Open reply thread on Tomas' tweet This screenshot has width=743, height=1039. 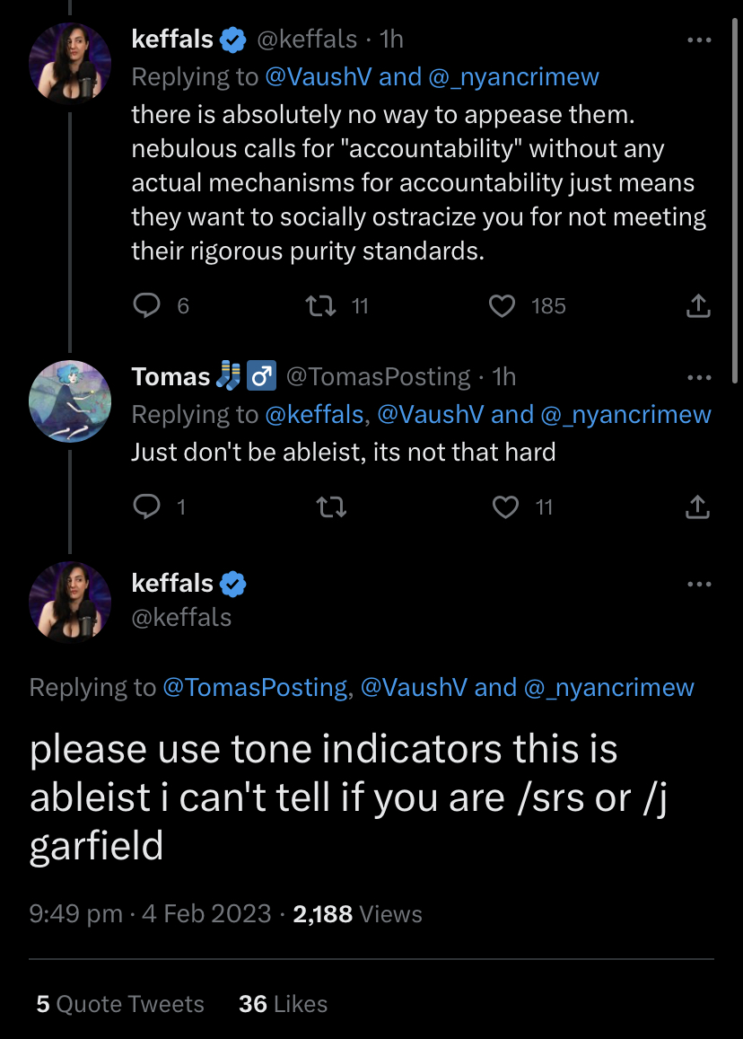click(147, 506)
